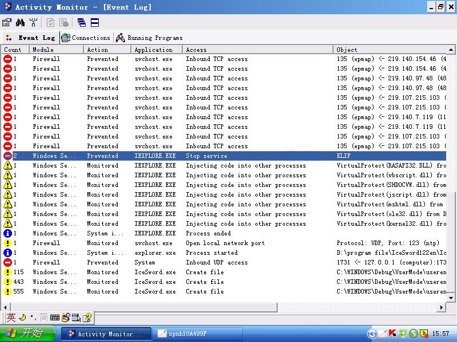Tile windows horizontally using the toolbar icon
The height and width of the screenshot is (342, 457).
(x=95, y=22)
